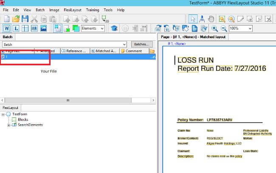276x173 pixels.
Task: Click the Reference column header
Action: 75,51
